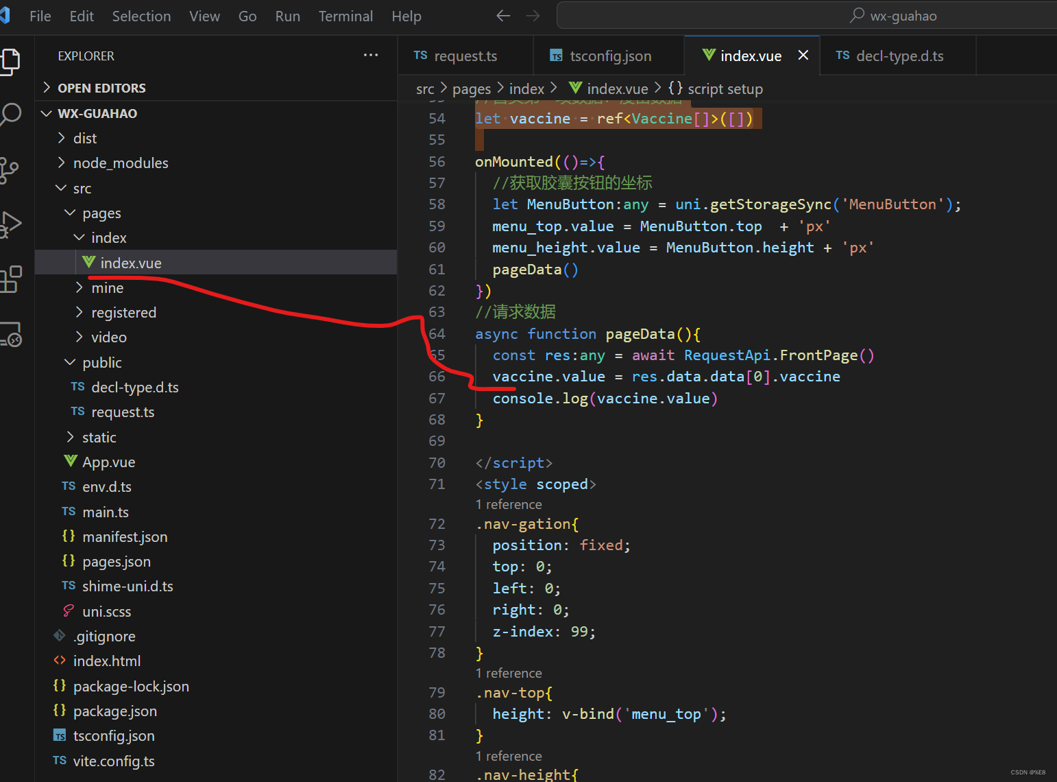Switch to the request.ts tab
This screenshot has height=782, width=1057.
465,56
